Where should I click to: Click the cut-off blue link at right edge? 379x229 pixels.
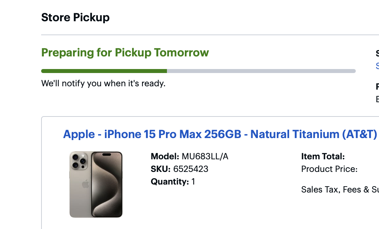[x=377, y=66]
